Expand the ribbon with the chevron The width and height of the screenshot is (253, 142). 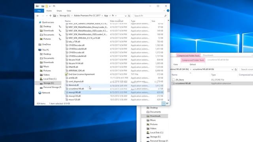click(164, 11)
